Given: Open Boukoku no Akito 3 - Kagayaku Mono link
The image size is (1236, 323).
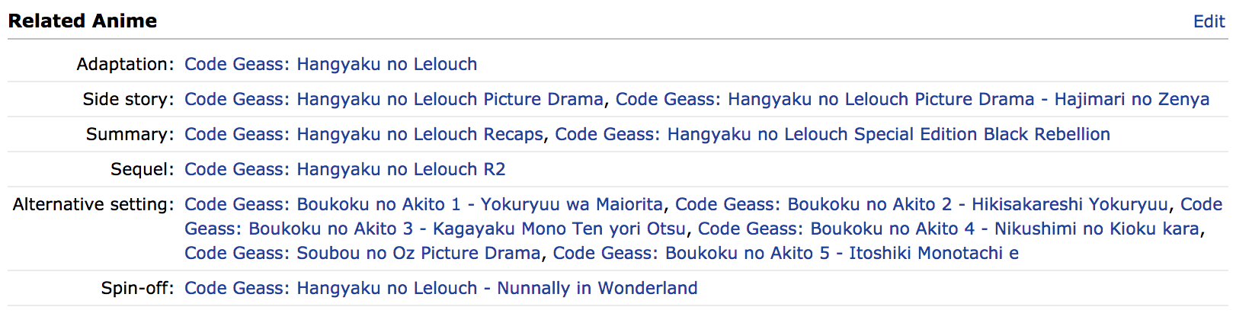Looking at the screenshot, I should (435, 229).
